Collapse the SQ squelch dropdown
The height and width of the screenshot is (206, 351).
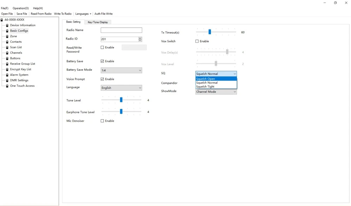pyautogui.click(x=216, y=74)
